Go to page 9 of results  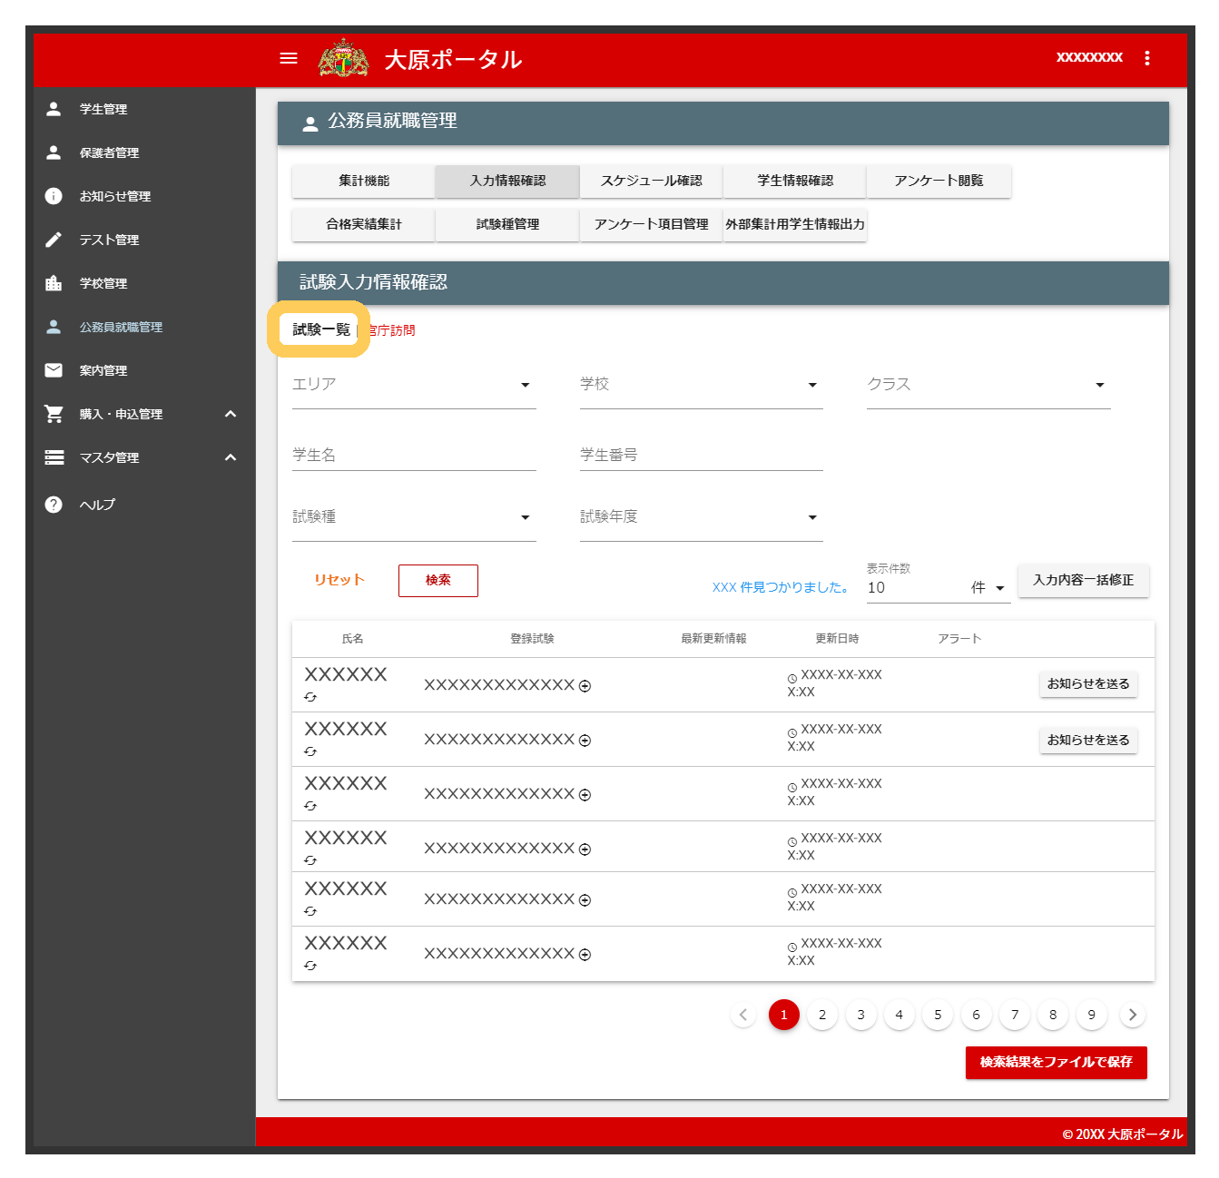[x=1091, y=1015]
